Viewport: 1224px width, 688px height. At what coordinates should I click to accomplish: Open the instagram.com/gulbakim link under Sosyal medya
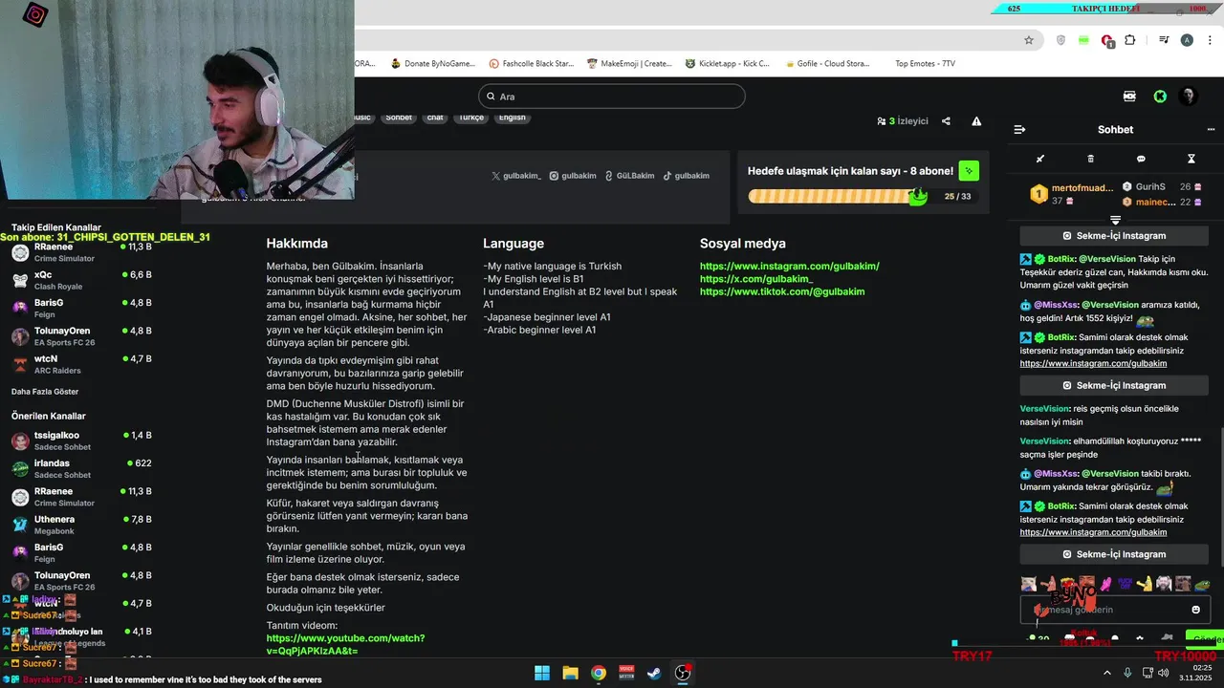point(789,267)
